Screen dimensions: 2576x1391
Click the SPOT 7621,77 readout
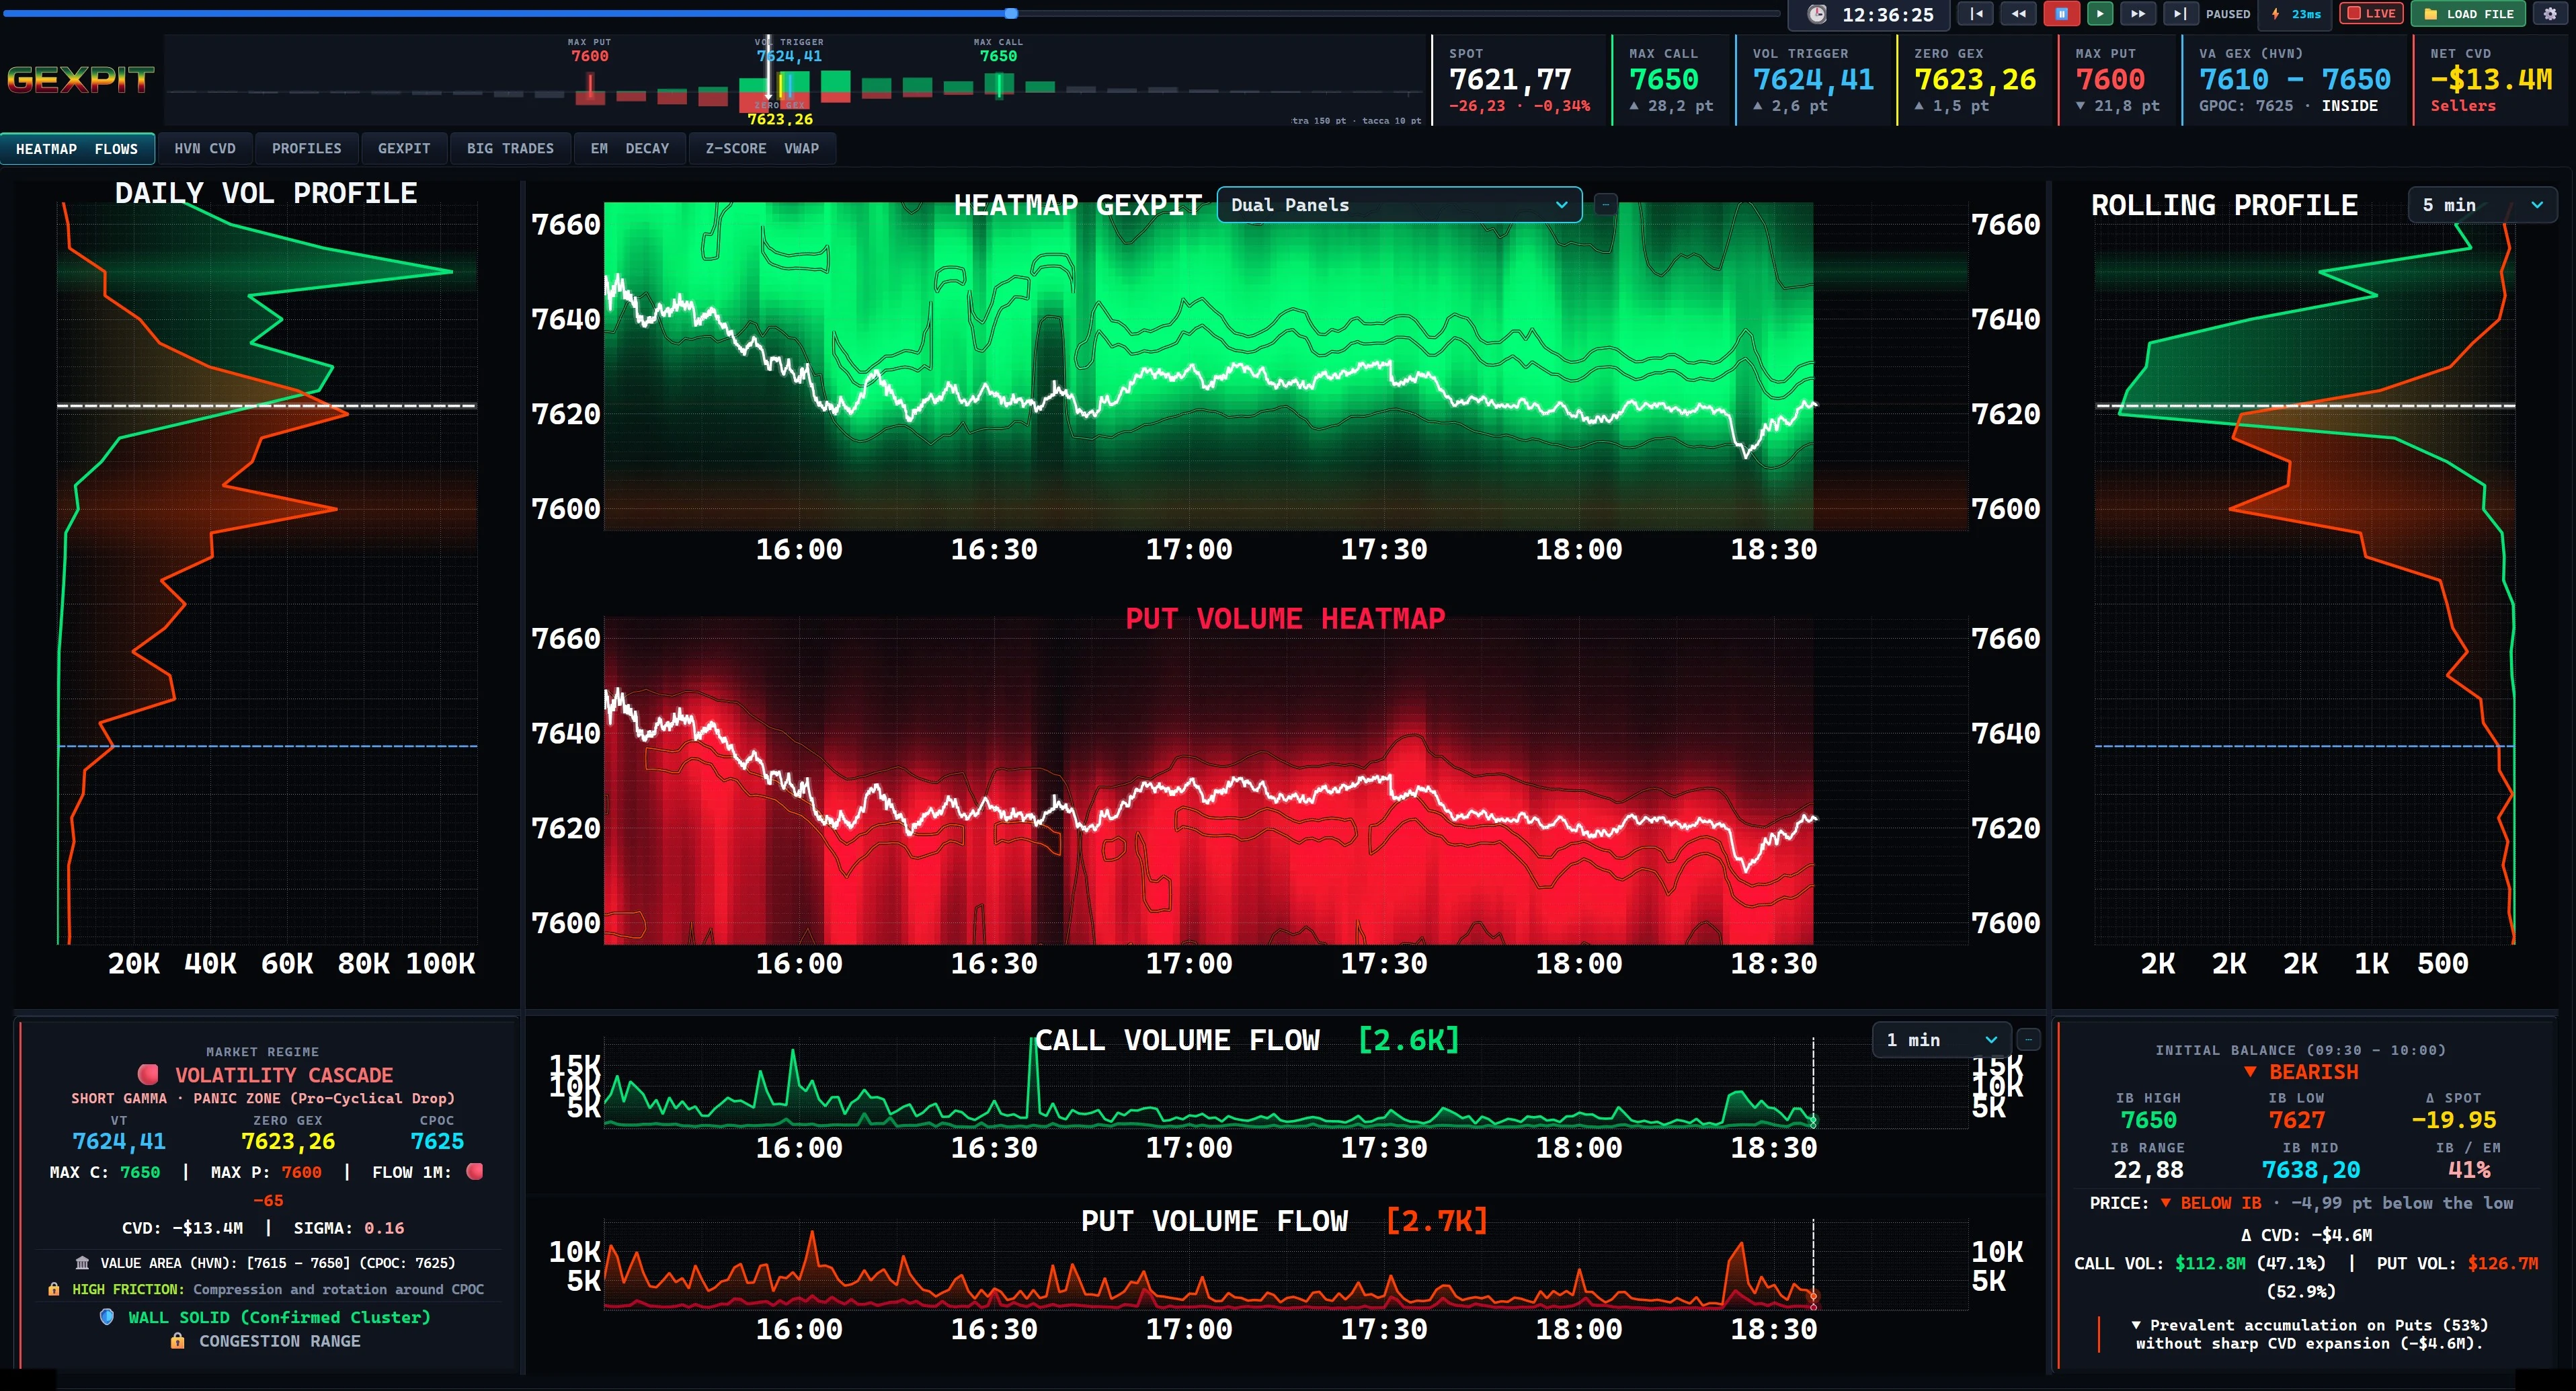(x=1510, y=80)
